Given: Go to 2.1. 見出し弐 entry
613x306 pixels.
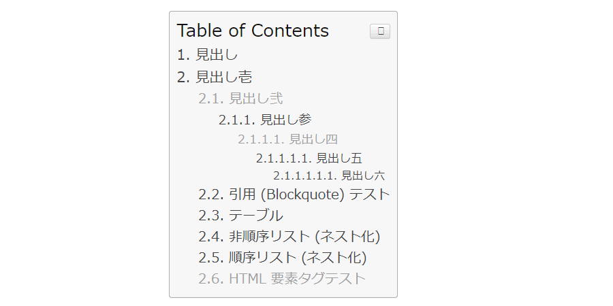Looking at the screenshot, I should pyautogui.click(x=240, y=99).
